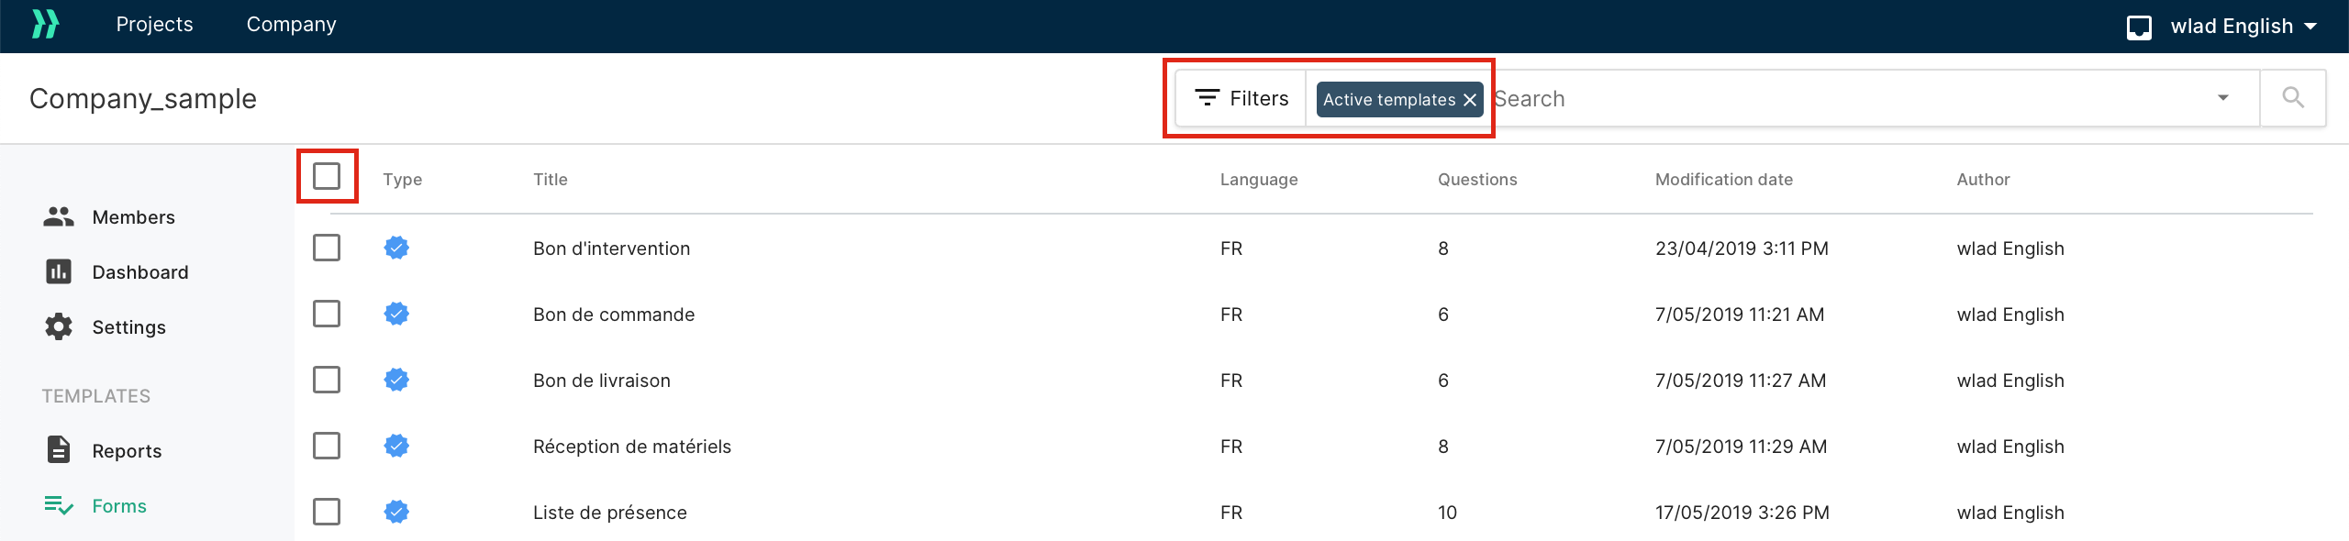Click the green logo icon in the navbar
2349x541 pixels.
[45, 25]
